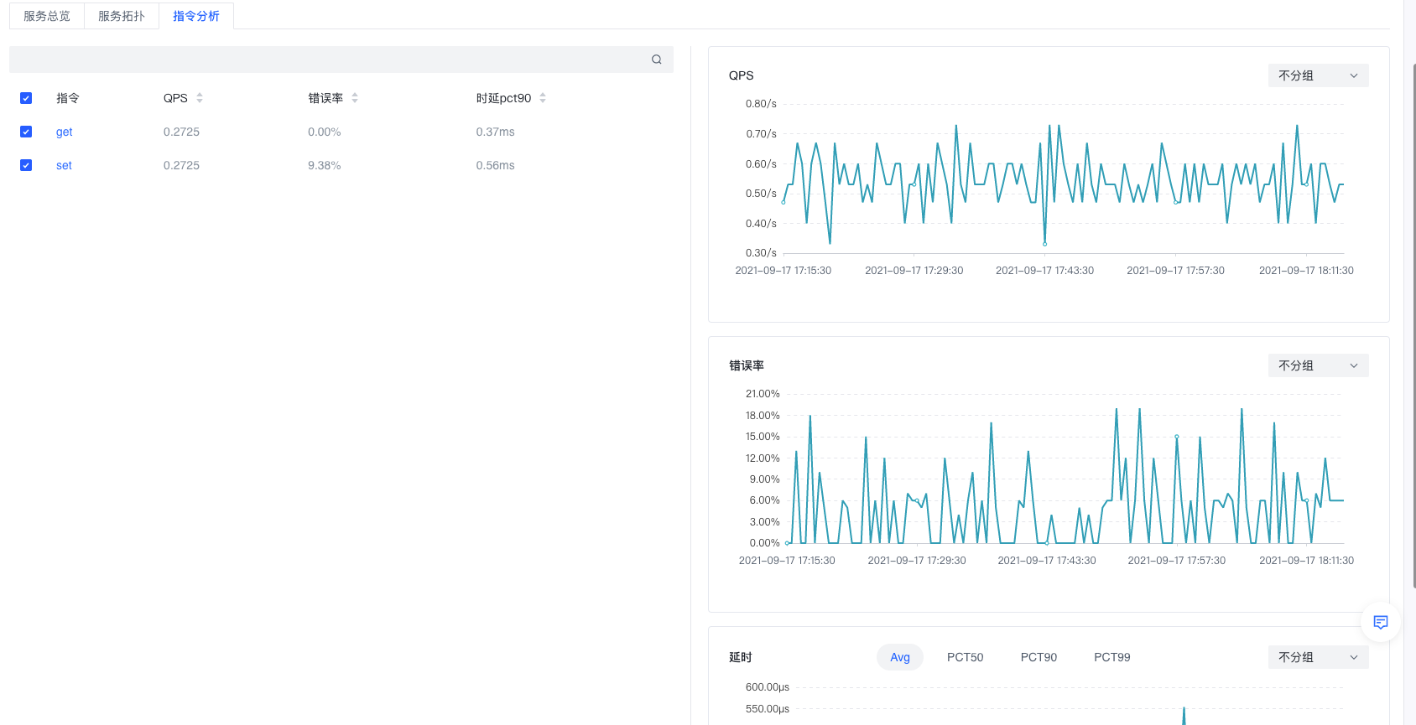Select the PCT50 latency option
Screen dimensions: 1416x725
click(965, 657)
